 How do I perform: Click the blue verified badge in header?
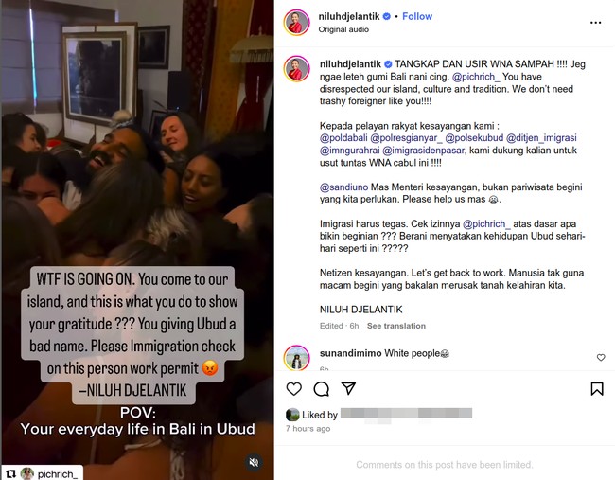pos(386,16)
